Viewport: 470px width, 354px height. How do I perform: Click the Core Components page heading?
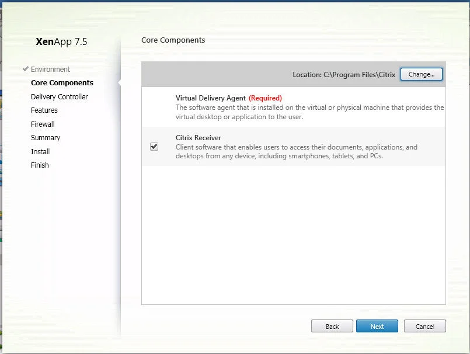point(173,40)
